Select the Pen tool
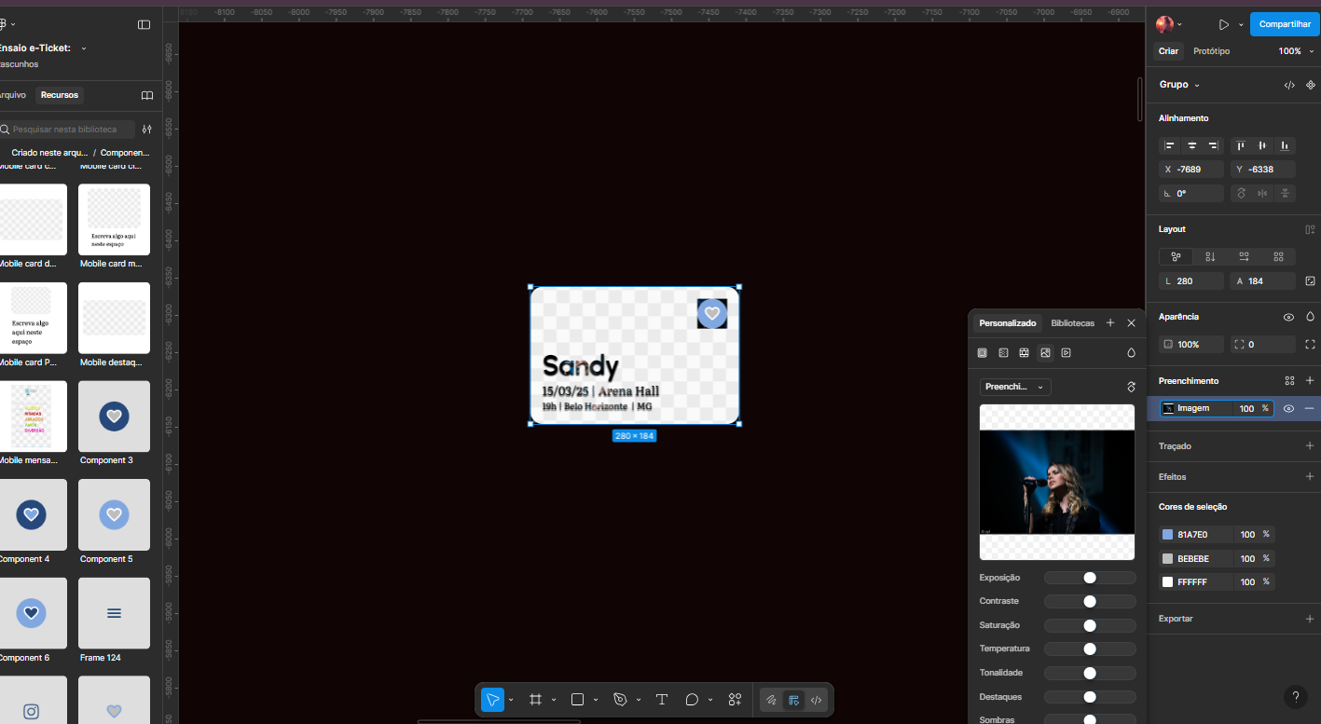Image resolution: width=1321 pixels, height=724 pixels. (x=620, y=700)
